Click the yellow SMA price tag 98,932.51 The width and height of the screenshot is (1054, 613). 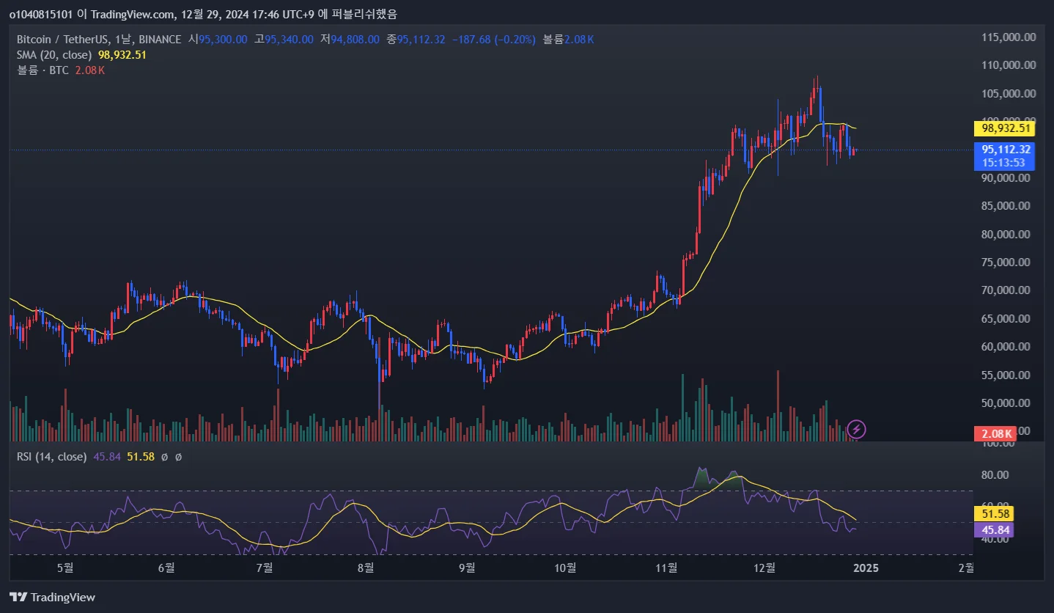1003,128
